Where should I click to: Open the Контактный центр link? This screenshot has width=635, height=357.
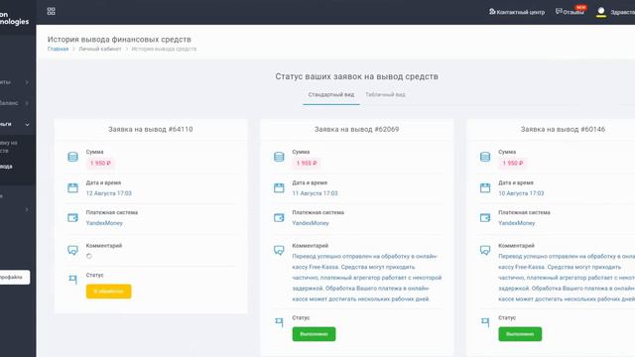pyautogui.click(x=517, y=12)
